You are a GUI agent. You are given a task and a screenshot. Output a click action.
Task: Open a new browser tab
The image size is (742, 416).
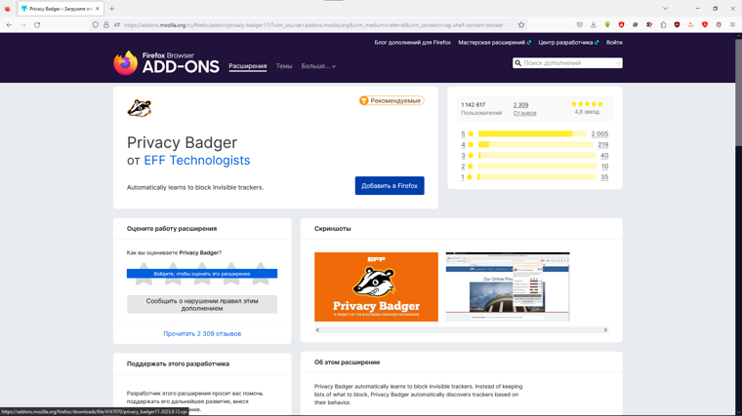(111, 9)
